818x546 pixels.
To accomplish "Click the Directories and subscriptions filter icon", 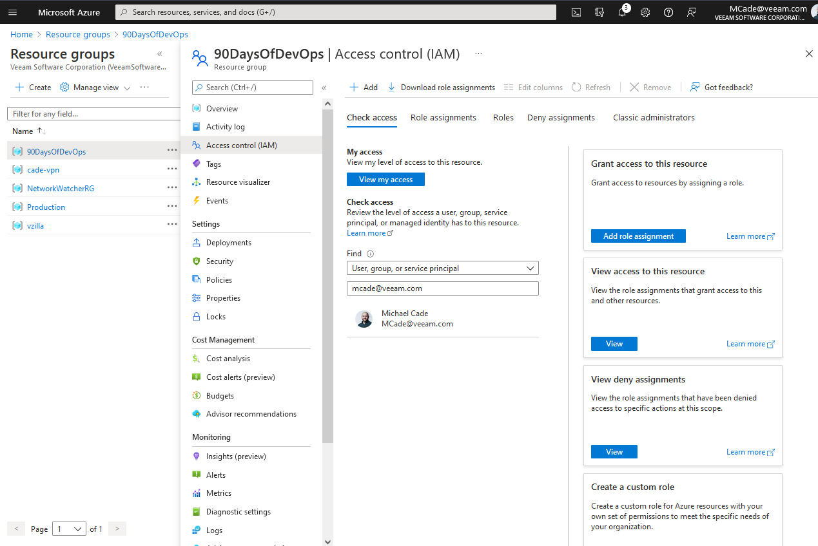I will [599, 12].
